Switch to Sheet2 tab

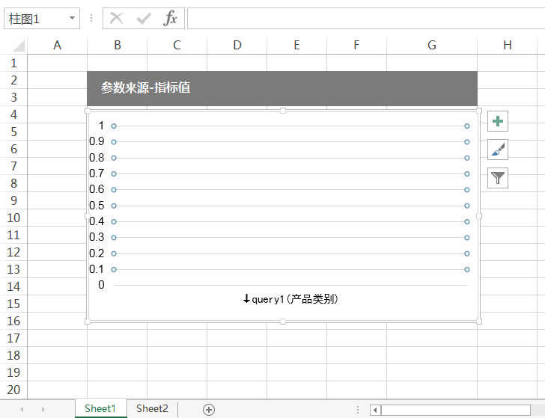point(152,408)
